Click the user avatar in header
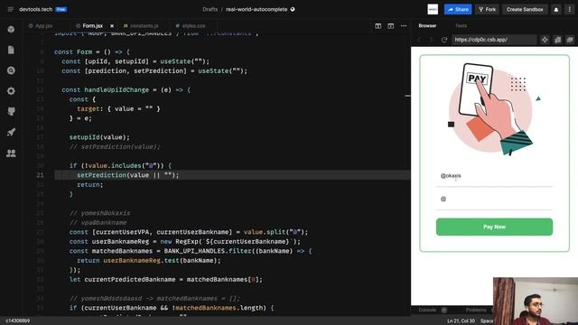Screen dimensions: 578x325 [433, 9]
